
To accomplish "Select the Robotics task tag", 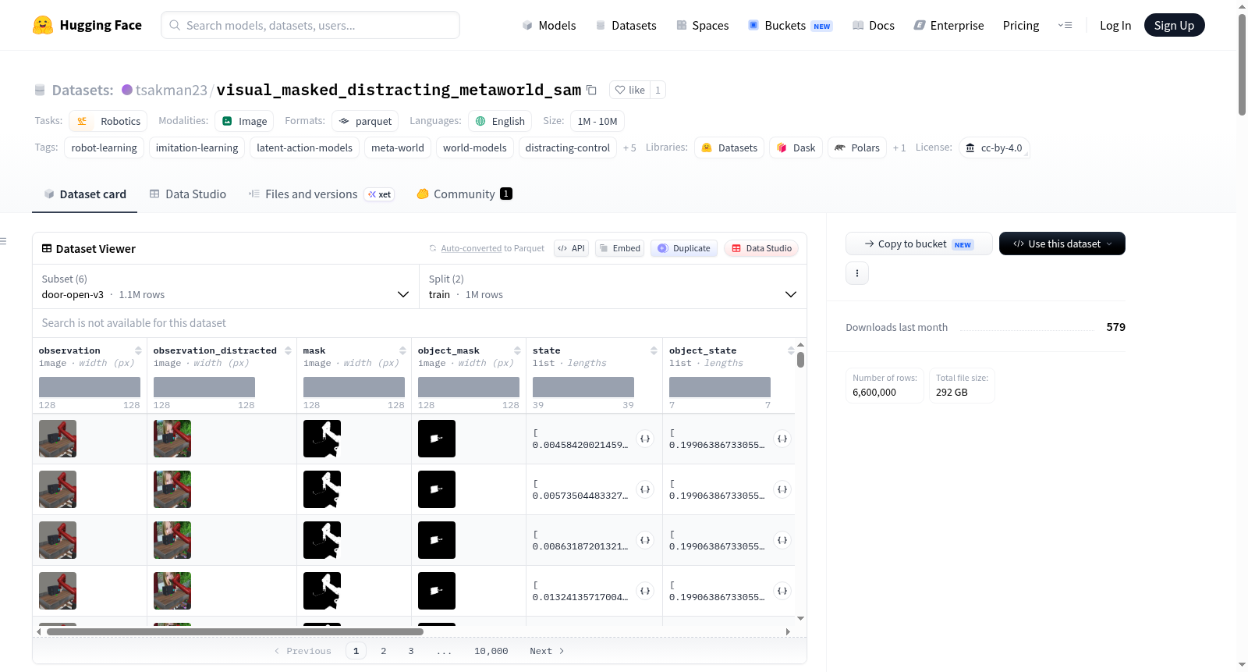I will (108, 121).
